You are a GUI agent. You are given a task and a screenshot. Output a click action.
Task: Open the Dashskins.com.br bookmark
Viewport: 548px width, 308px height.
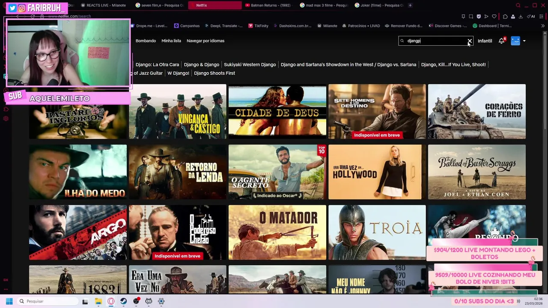(x=292, y=26)
